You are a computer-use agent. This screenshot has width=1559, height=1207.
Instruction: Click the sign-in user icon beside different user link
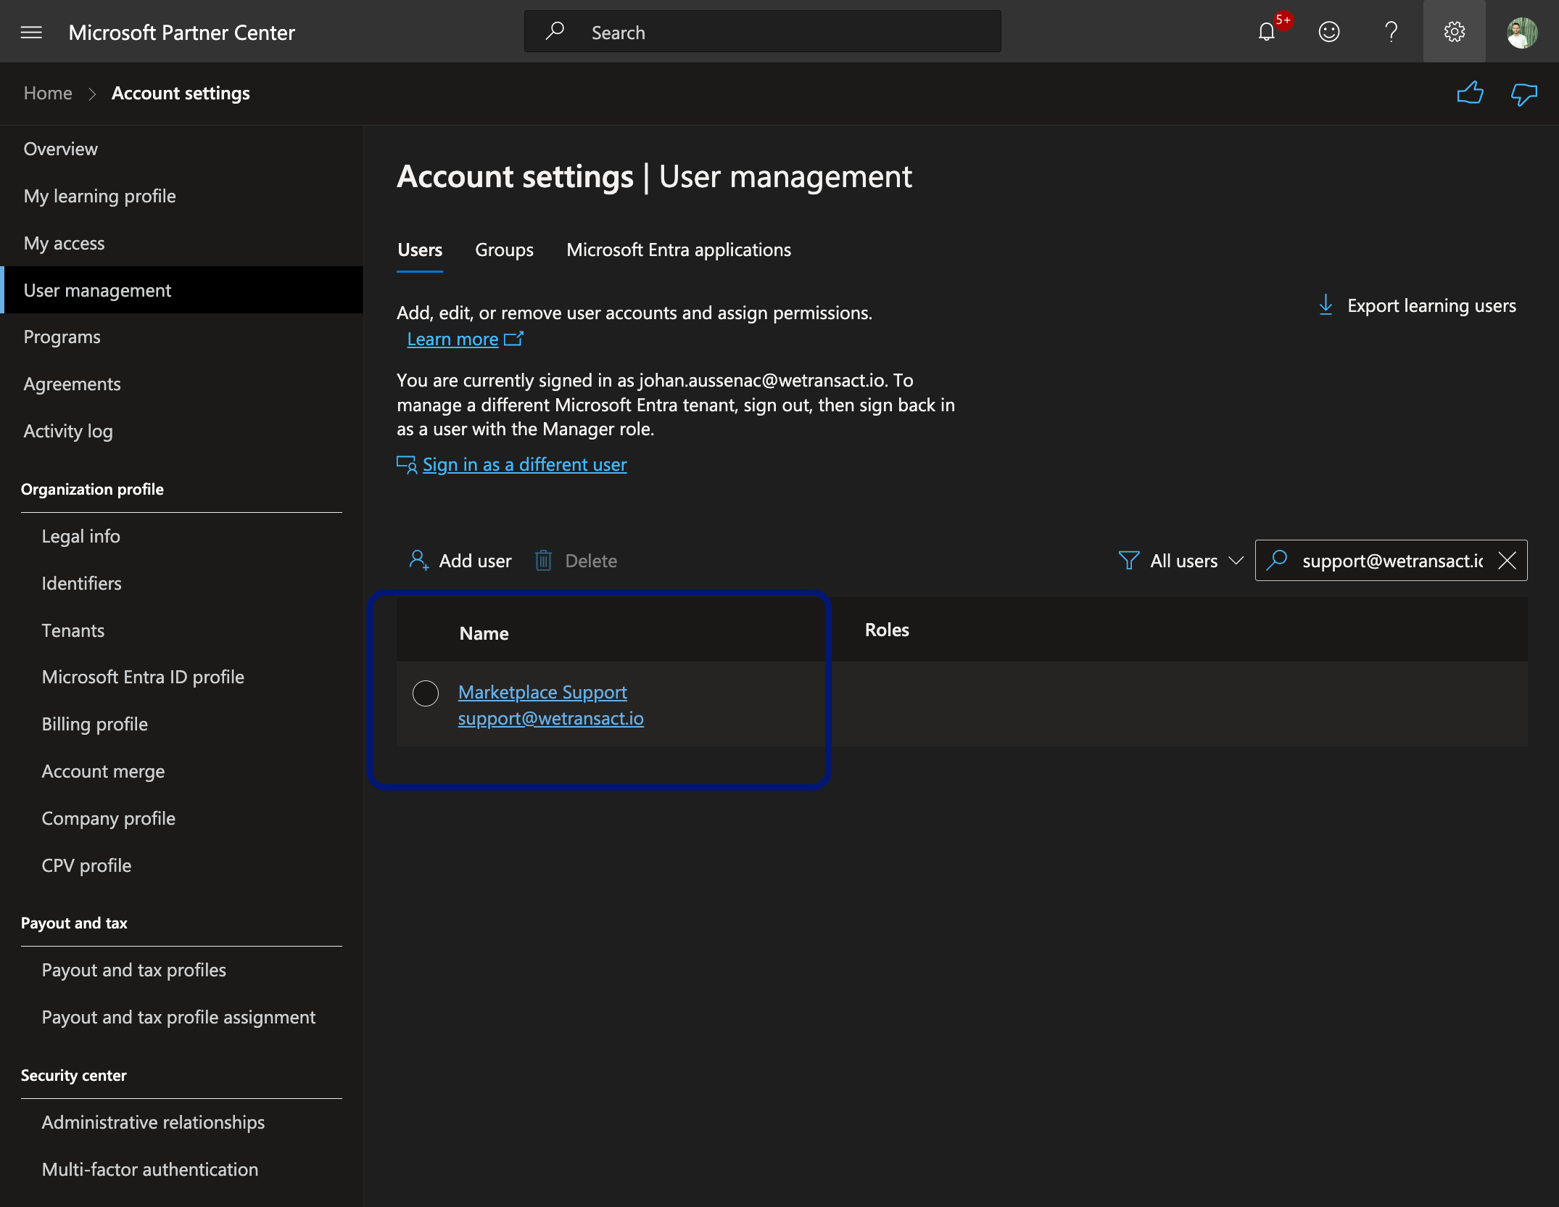tap(407, 464)
